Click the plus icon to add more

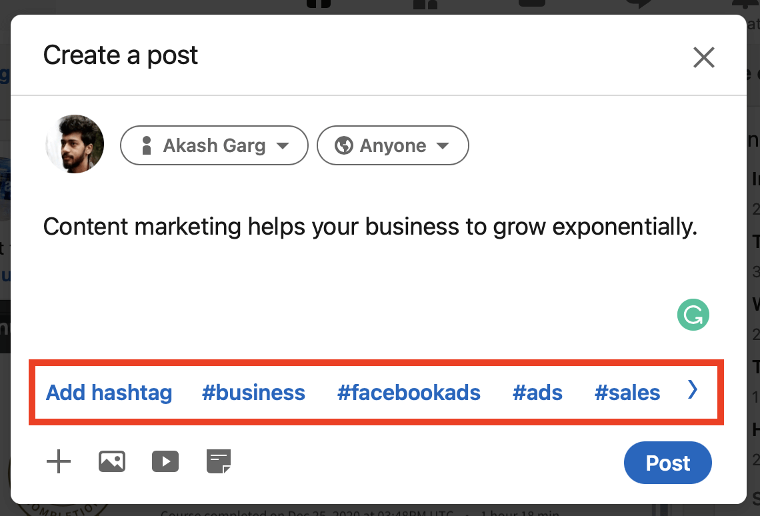[59, 461]
